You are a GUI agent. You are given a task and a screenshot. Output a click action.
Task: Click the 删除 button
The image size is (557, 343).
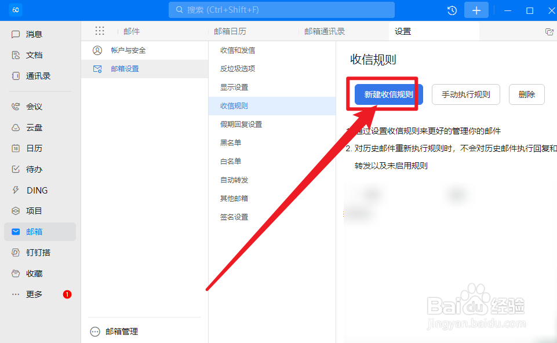tap(526, 94)
